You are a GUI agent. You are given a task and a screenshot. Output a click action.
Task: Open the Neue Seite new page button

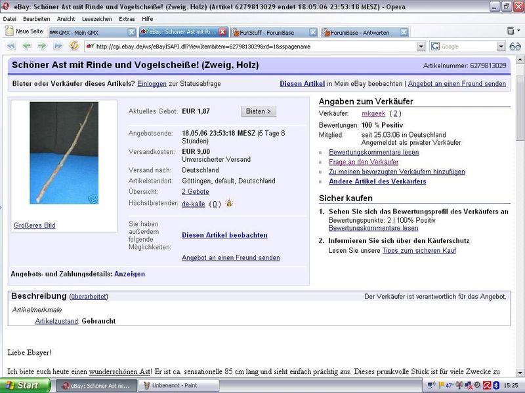pyautogui.click(x=24, y=31)
